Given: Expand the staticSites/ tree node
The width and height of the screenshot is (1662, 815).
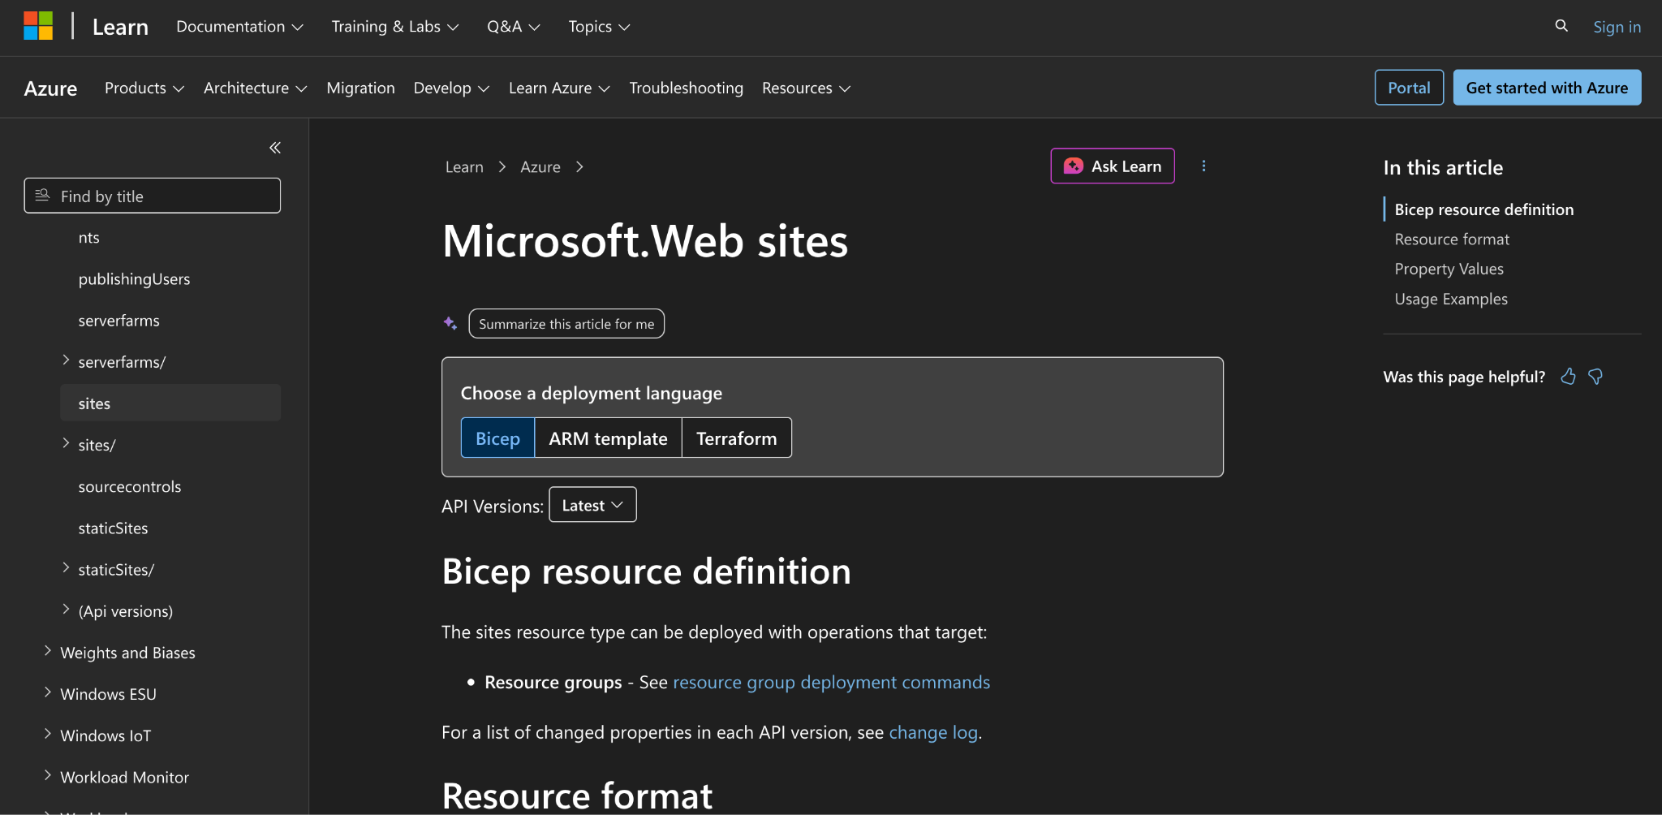Looking at the screenshot, I should pos(66,569).
